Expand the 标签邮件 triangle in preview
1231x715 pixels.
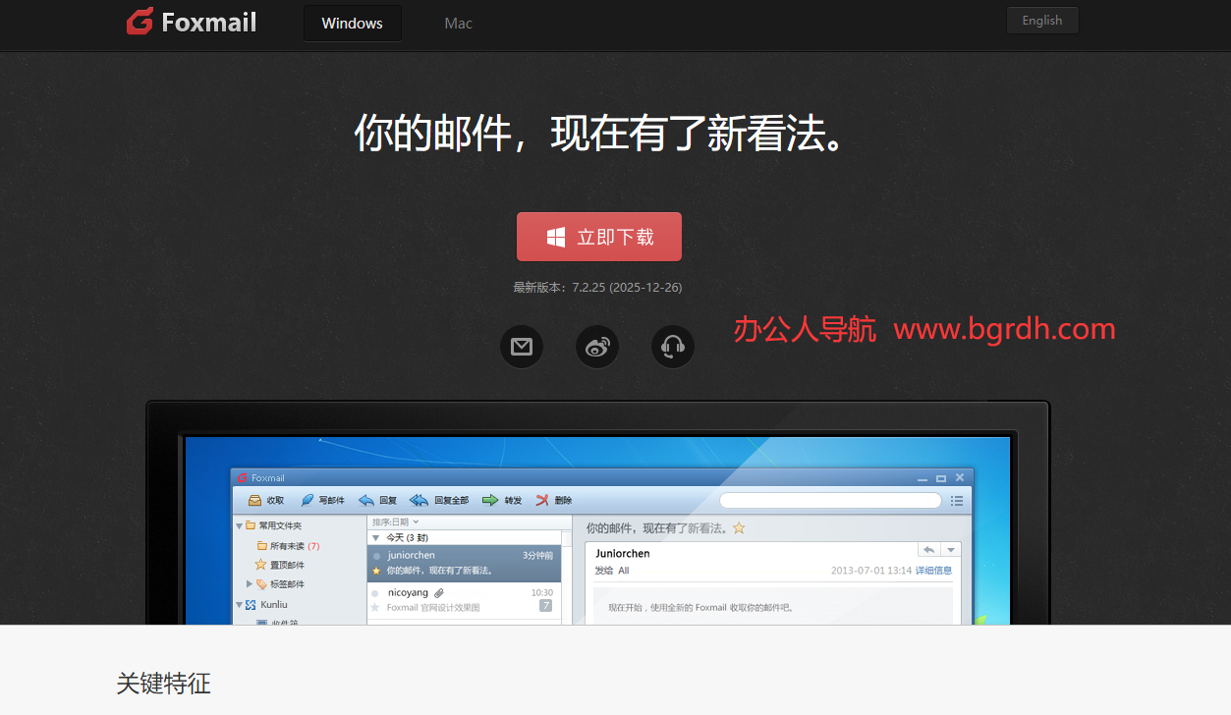(x=250, y=584)
